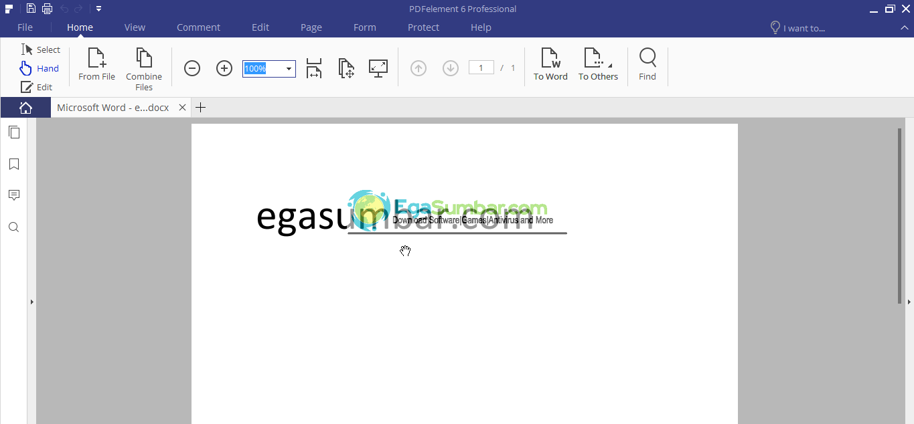Activate the Hand tool

click(40, 68)
